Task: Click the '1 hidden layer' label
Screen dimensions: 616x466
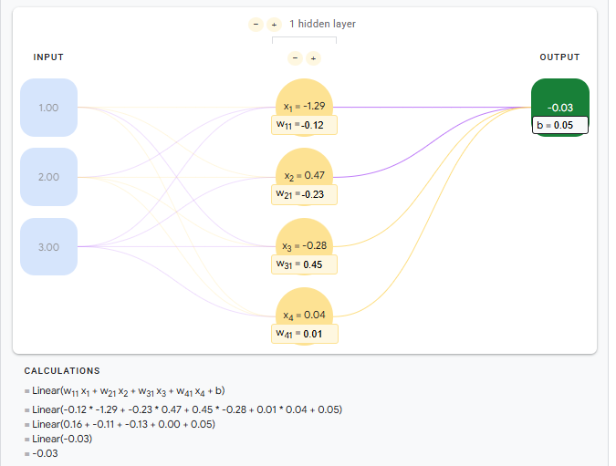Action: pos(322,24)
